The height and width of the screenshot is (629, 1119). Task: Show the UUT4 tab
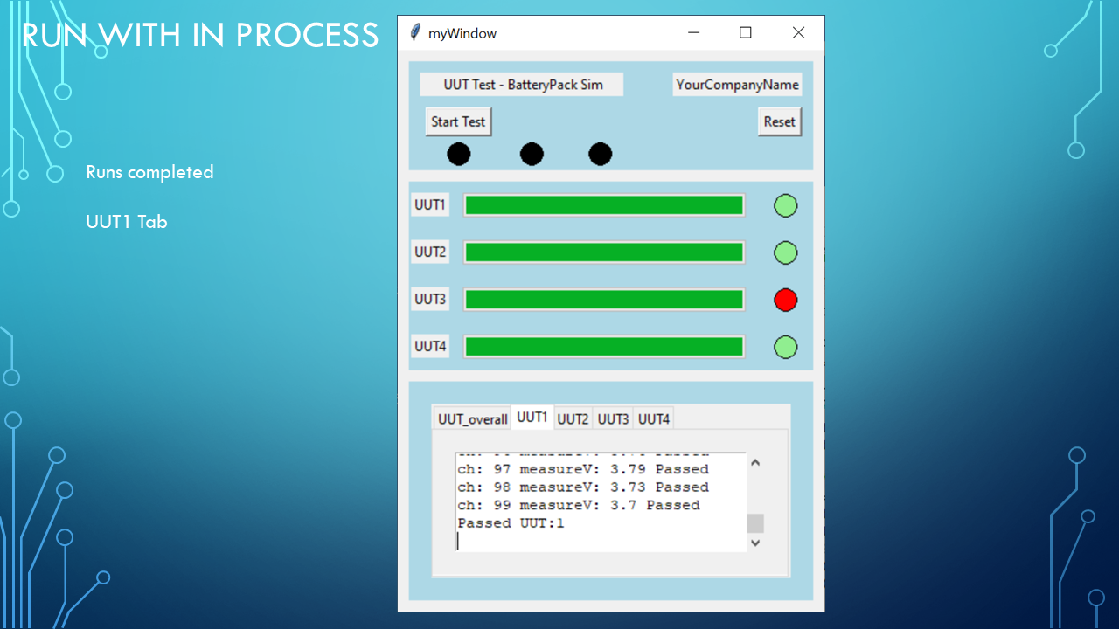[x=654, y=419]
